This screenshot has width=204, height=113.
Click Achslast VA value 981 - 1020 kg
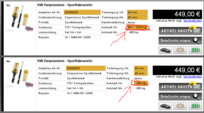click(x=137, y=27)
